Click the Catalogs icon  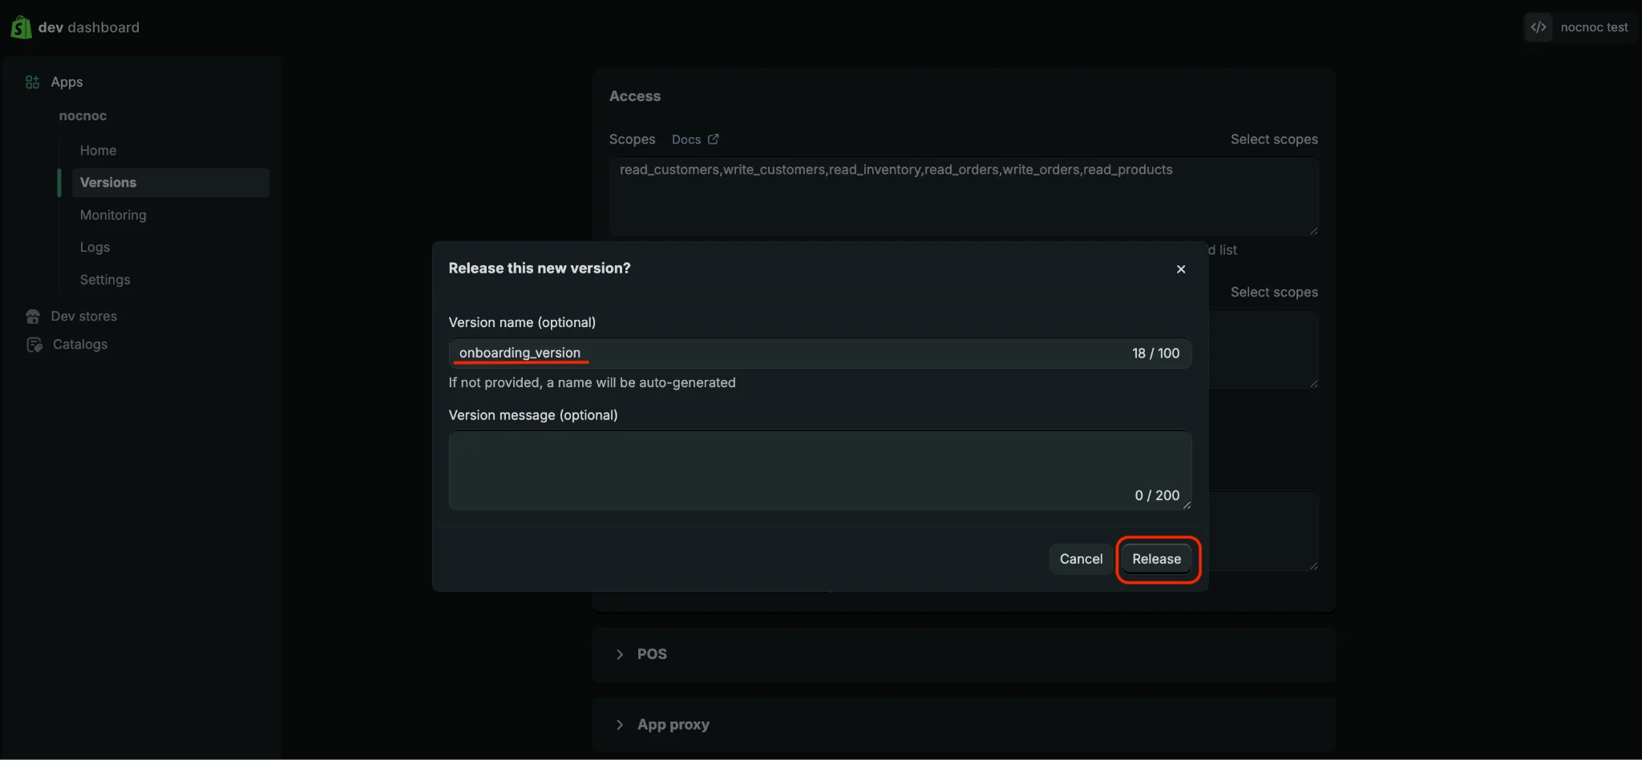(x=34, y=345)
